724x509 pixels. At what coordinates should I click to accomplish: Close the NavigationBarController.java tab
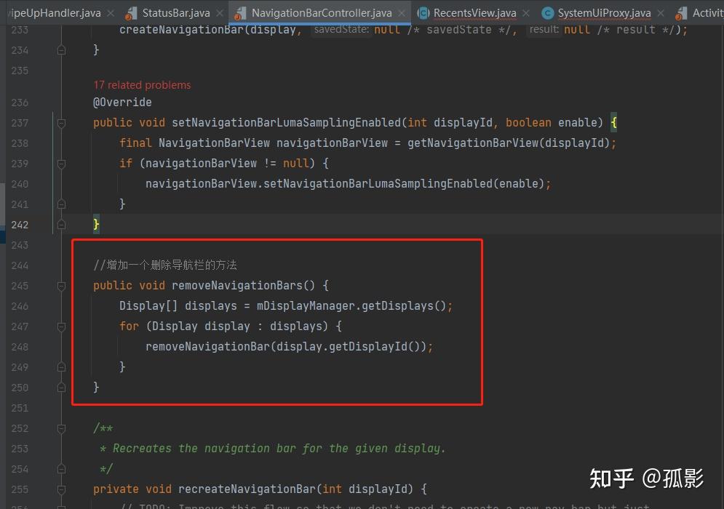point(402,13)
